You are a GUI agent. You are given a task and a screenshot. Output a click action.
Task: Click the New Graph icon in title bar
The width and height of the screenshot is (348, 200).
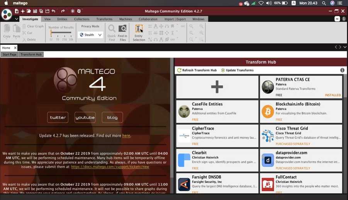coord(17,11)
